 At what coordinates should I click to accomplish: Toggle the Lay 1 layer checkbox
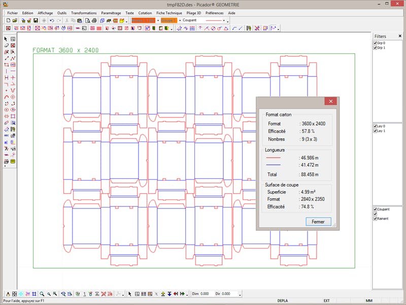[x=375, y=131]
